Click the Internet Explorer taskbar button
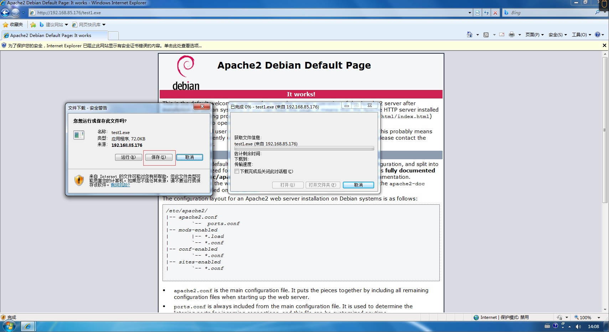609x332 pixels. pos(27,326)
